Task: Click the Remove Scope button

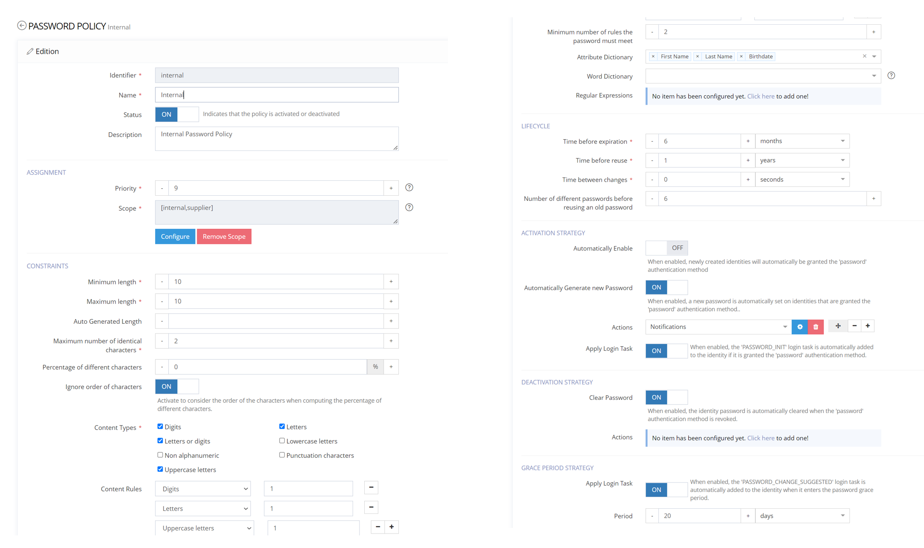Action: tap(224, 236)
